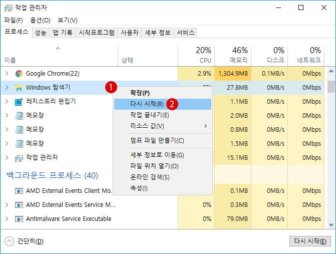Click the AMD External Events Service icon
336x254 pixels.
[19, 205]
